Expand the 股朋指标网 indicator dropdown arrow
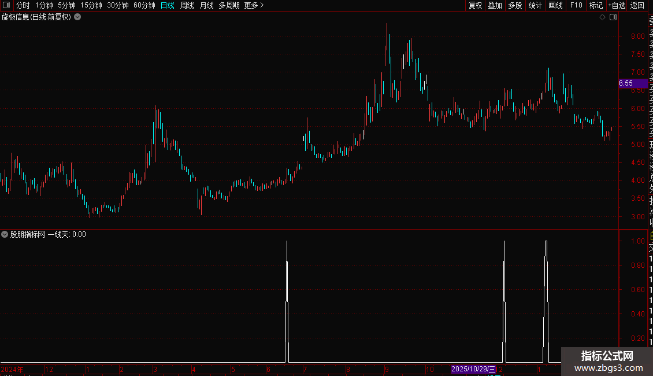 [5, 234]
